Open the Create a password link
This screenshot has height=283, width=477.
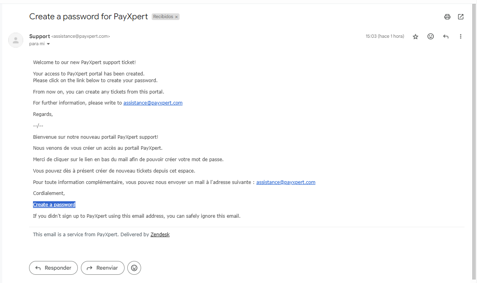[54, 205]
